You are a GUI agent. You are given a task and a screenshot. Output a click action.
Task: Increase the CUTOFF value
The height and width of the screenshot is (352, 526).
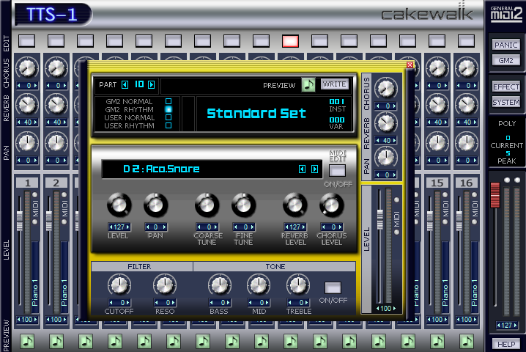(x=128, y=302)
